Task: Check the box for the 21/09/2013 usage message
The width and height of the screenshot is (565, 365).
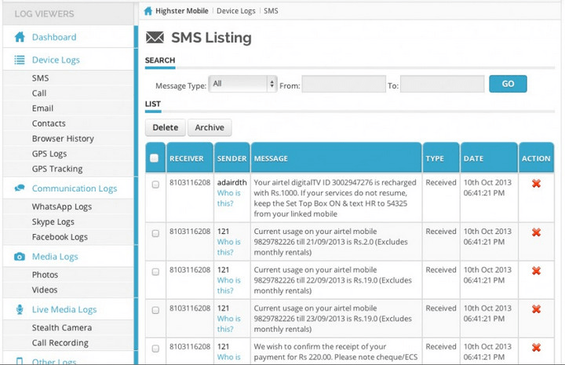Action: (x=155, y=233)
